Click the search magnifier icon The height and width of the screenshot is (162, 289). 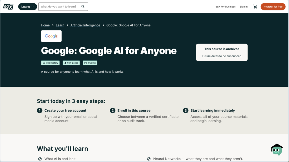click(83, 7)
